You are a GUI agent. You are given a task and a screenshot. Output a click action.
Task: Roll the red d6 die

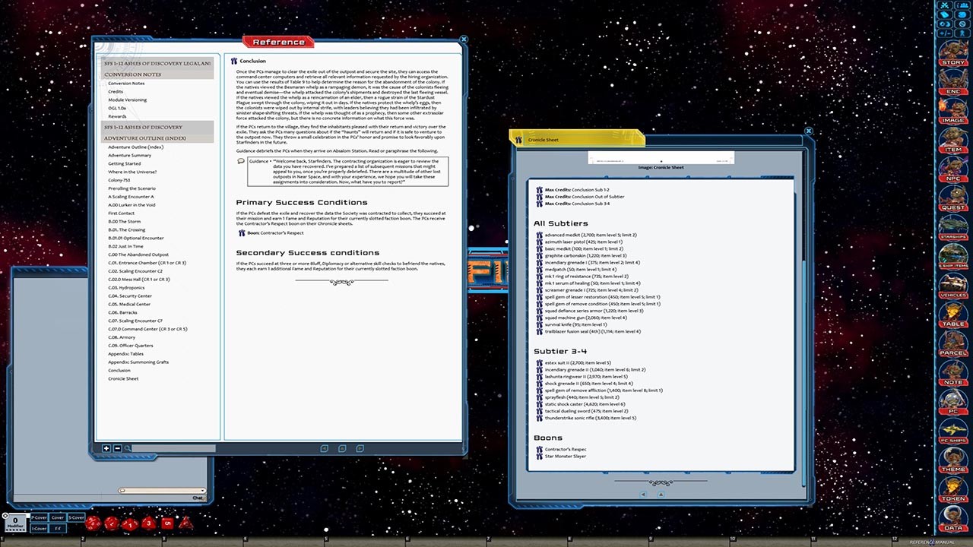pos(167,523)
